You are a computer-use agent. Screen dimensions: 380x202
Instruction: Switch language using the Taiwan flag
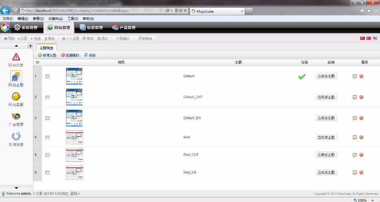(x=368, y=38)
